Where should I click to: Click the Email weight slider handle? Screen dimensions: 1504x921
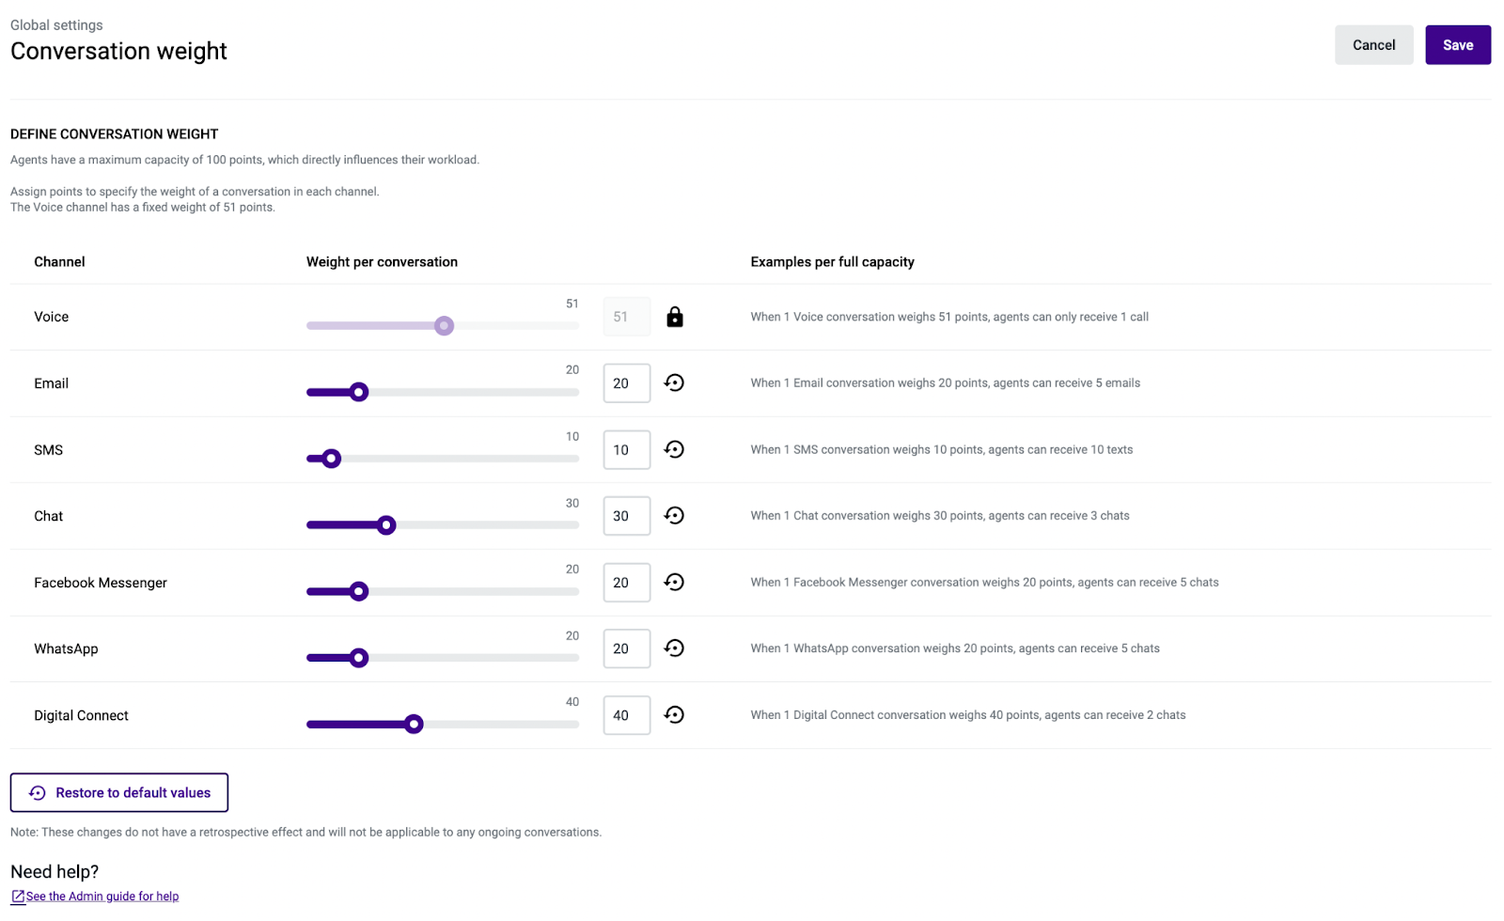[358, 392]
